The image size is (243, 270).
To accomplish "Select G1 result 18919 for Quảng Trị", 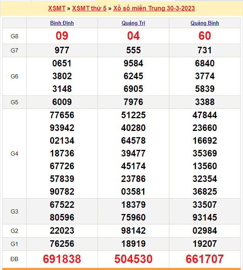I will click(x=133, y=244).
